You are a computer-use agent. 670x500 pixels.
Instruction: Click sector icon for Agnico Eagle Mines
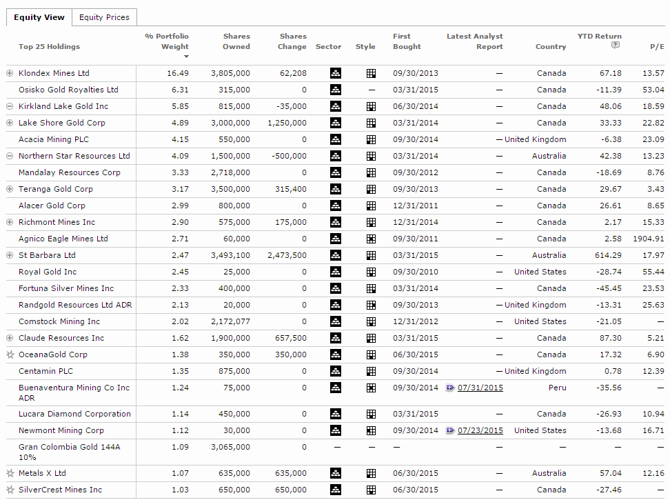(336, 239)
